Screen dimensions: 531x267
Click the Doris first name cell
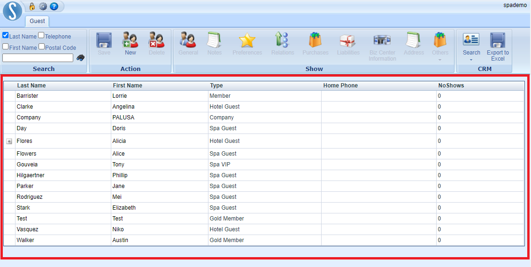[x=160, y=128]
